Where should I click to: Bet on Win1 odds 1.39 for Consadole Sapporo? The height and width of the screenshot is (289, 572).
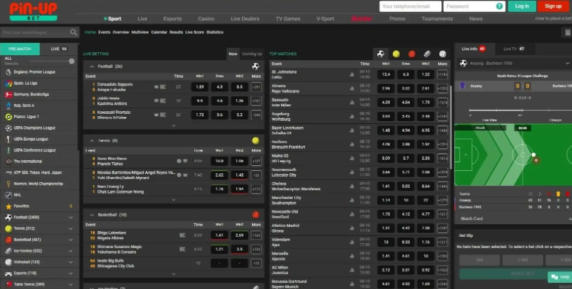point(199,87)
